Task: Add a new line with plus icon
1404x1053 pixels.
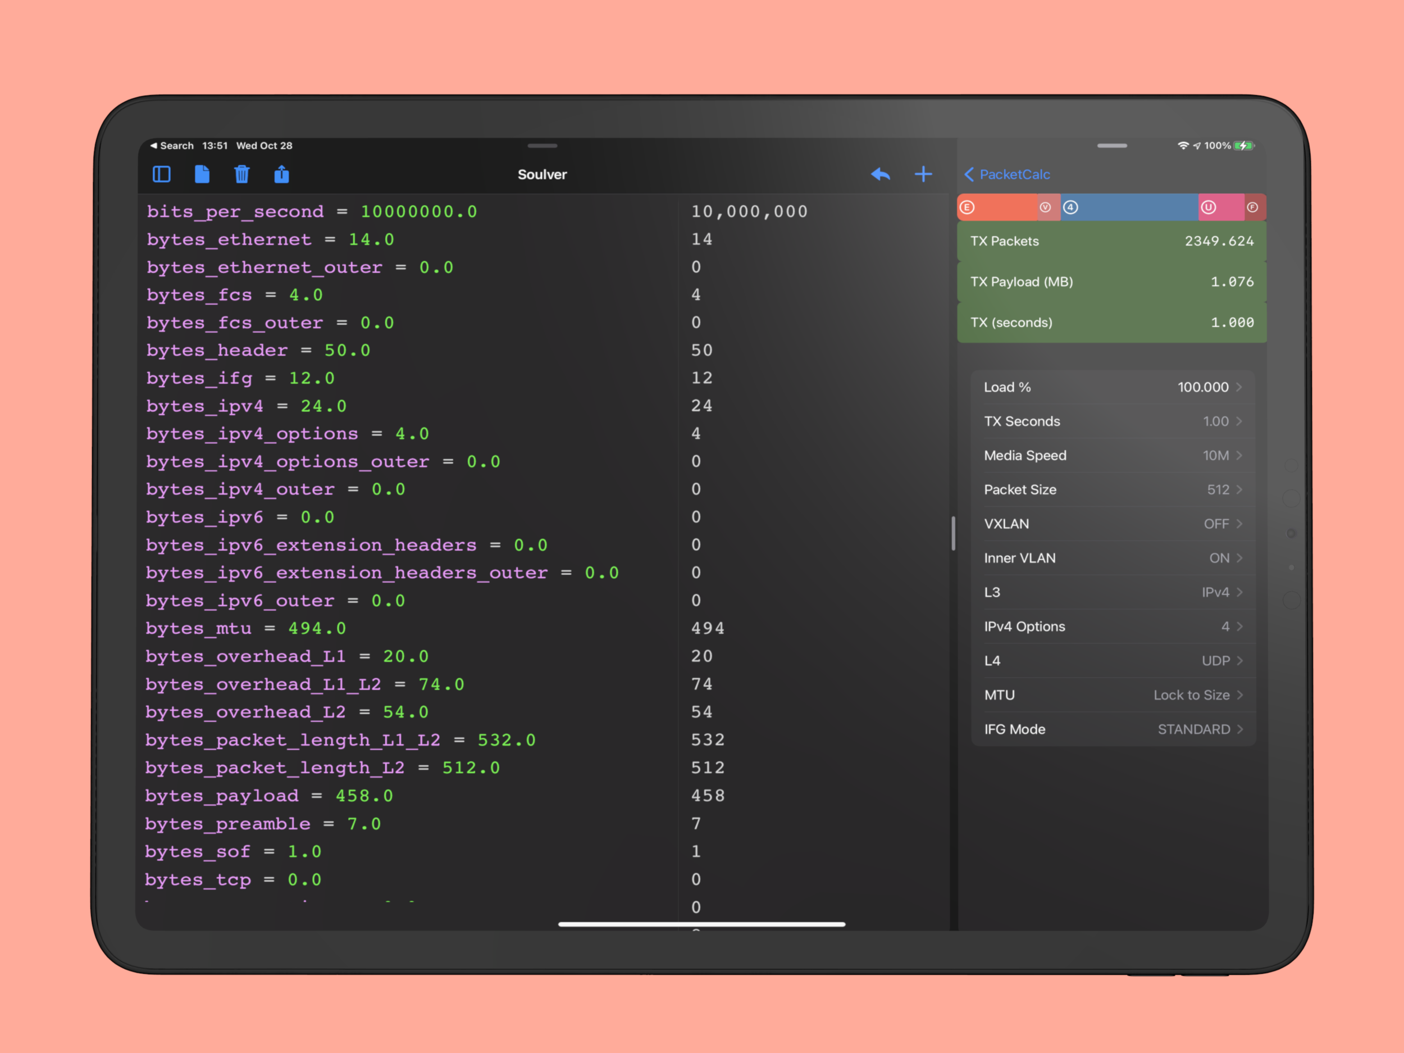Action: (923, 174)
